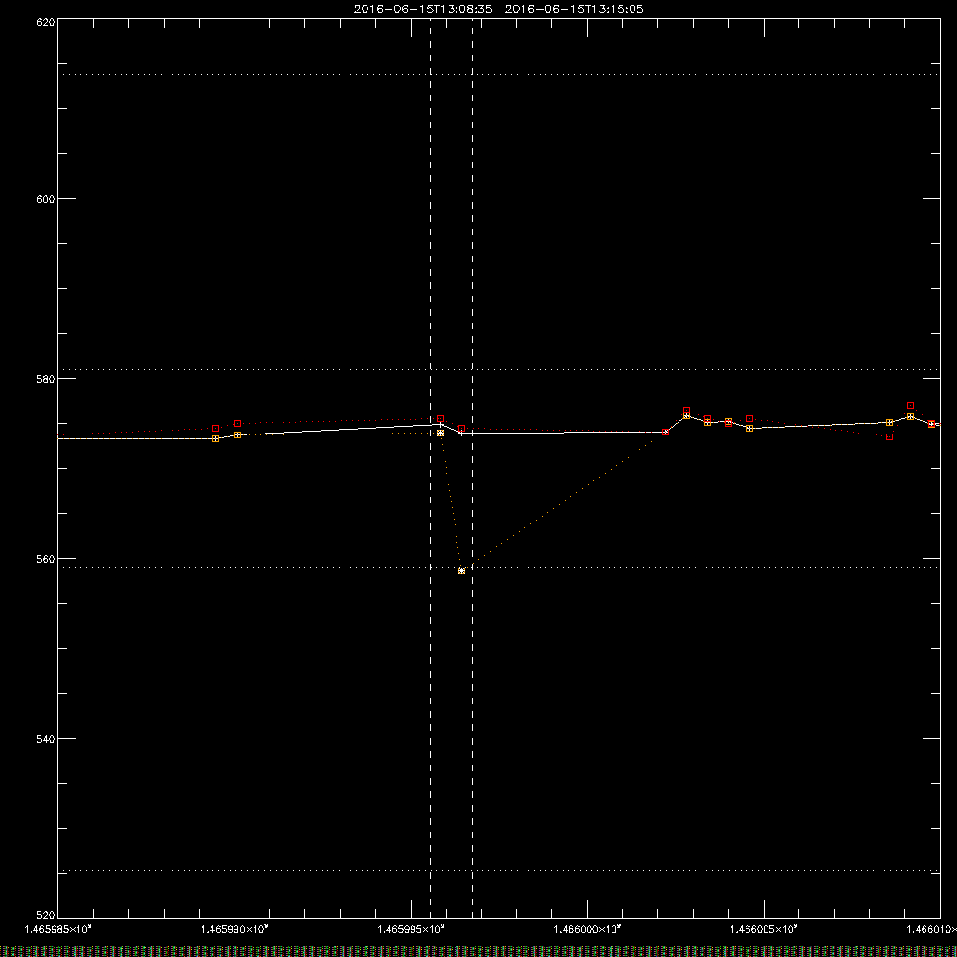
Task: Click the x-axis label 1.465985×10⁹
Action: 58,929
